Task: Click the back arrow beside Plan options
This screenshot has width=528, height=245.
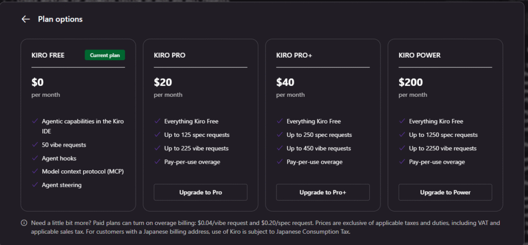Action: 26,20
